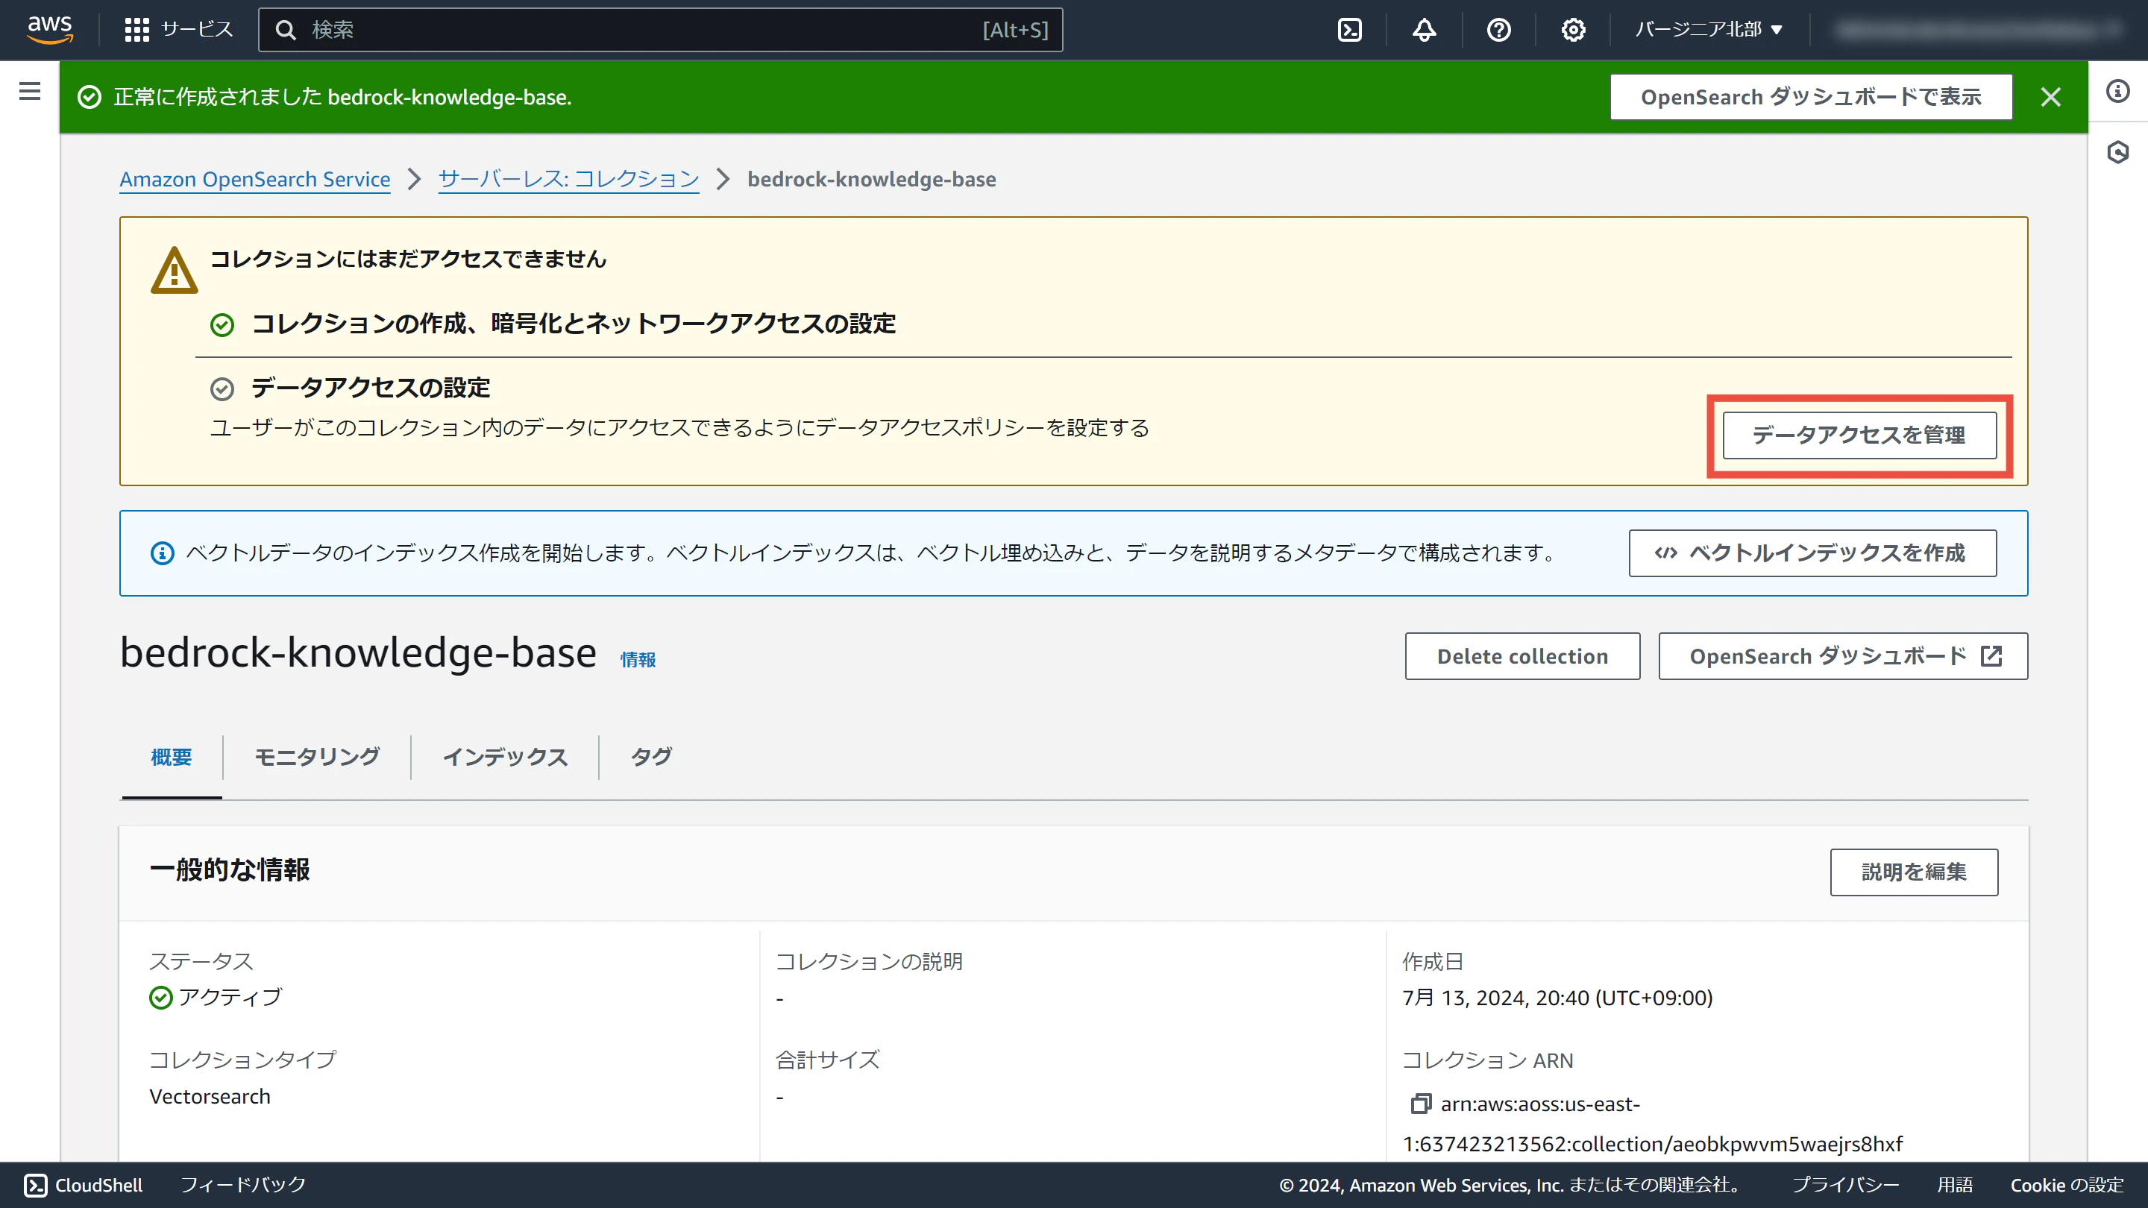
Task: Click the Delete collection button
Action: coord(1522,656)
